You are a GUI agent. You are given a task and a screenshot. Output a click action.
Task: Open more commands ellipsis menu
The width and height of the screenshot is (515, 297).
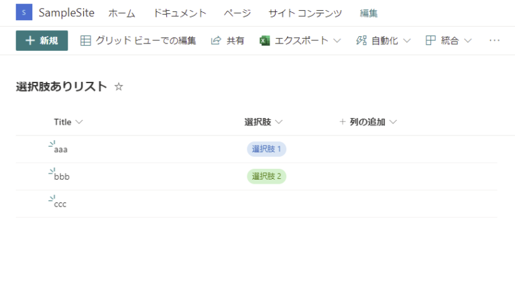pyautogui.click(x=495, y=41)
